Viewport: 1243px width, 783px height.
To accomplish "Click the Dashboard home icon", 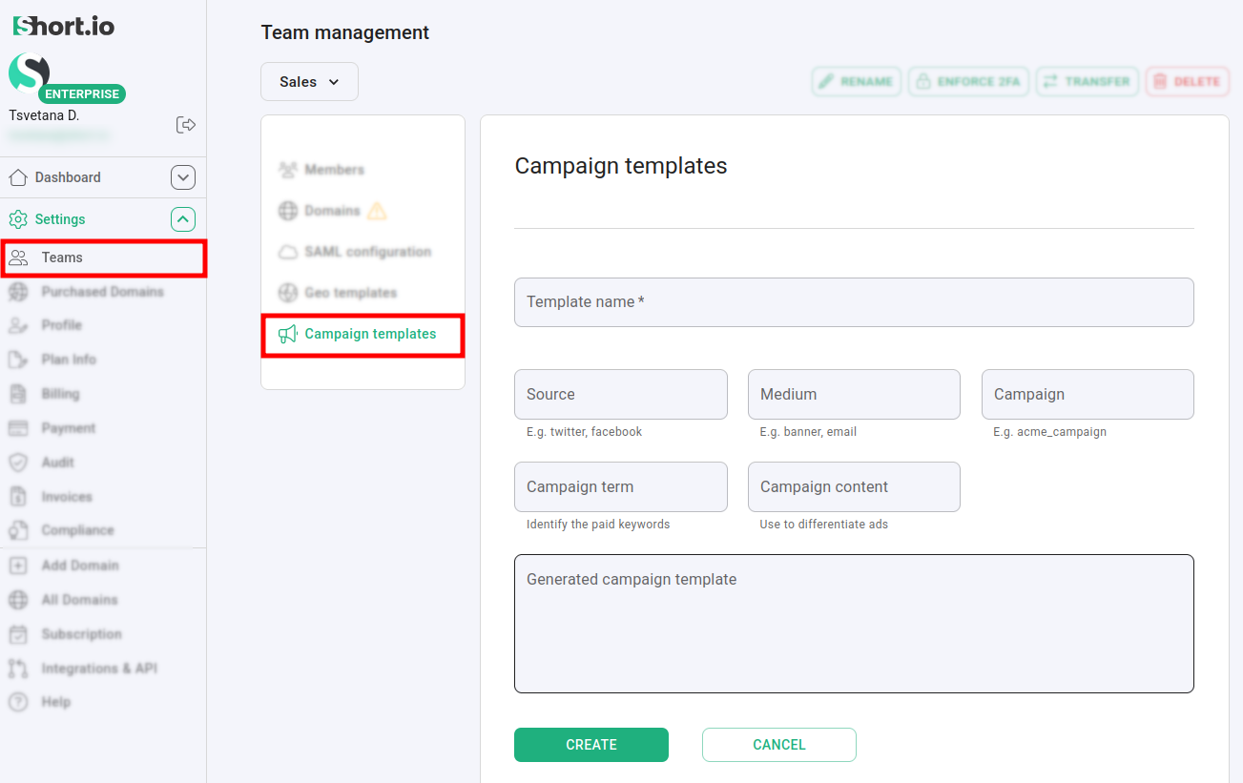I will pyautogui.click(x=18, y=177).
